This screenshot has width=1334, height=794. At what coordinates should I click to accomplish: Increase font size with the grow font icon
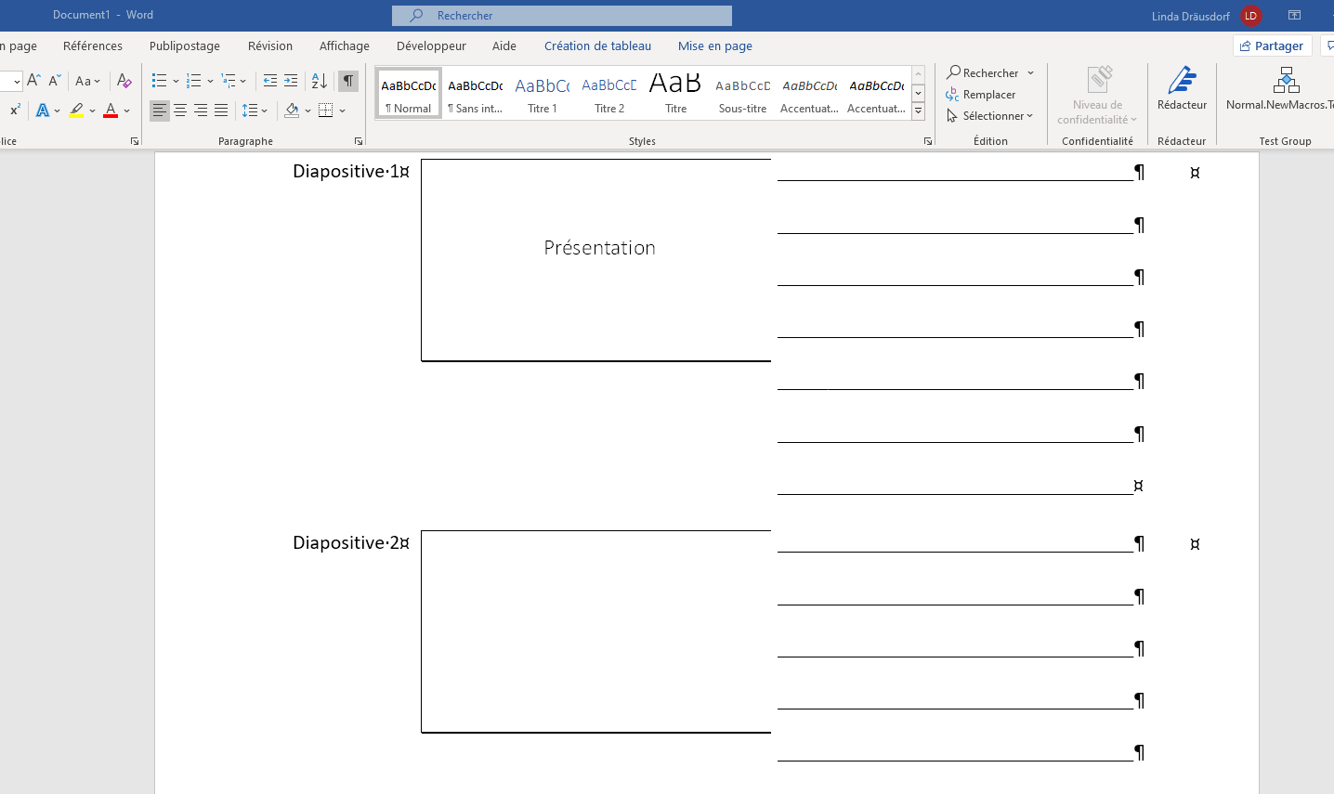(x=34, y=81)
